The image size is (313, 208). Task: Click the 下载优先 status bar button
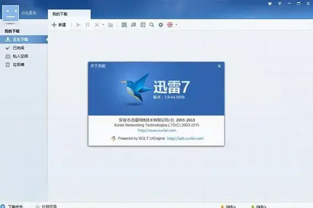click(x=15, y=206)
